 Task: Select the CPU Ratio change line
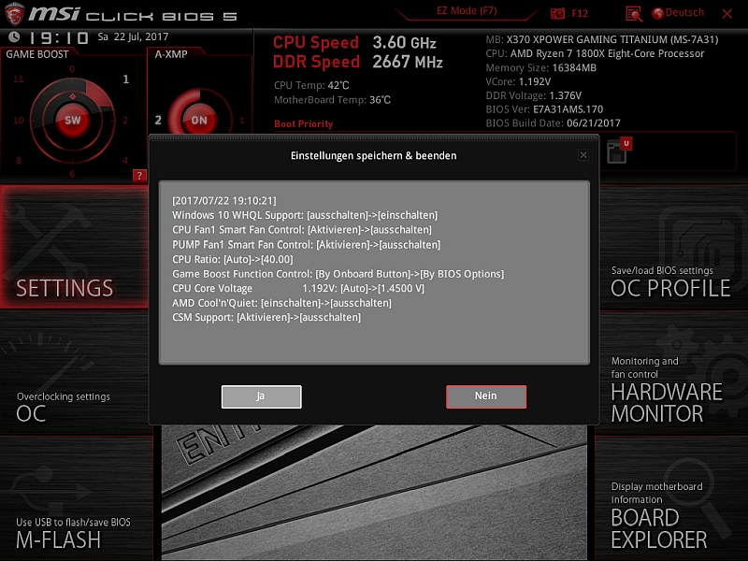click(233, 260)
